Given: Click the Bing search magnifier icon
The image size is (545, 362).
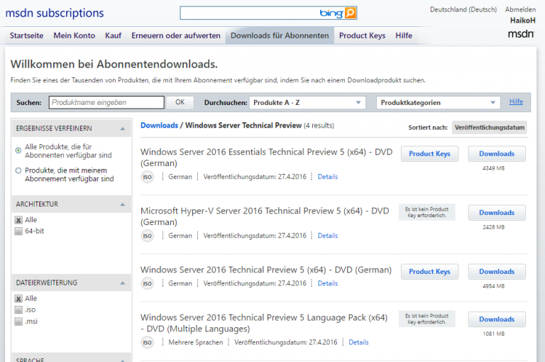Looking at the screenshot, I should (350, 13).
